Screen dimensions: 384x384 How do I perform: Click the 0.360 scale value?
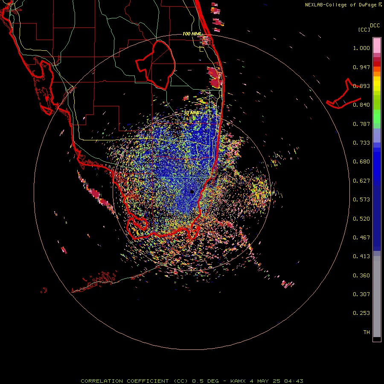click(361, 276)
